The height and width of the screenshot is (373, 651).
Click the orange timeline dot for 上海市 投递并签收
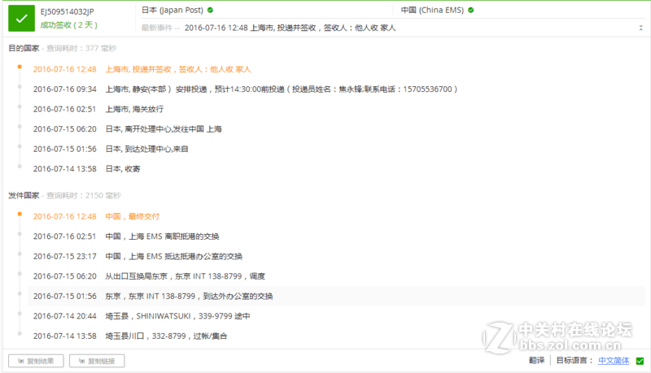(x=20, y=67)
